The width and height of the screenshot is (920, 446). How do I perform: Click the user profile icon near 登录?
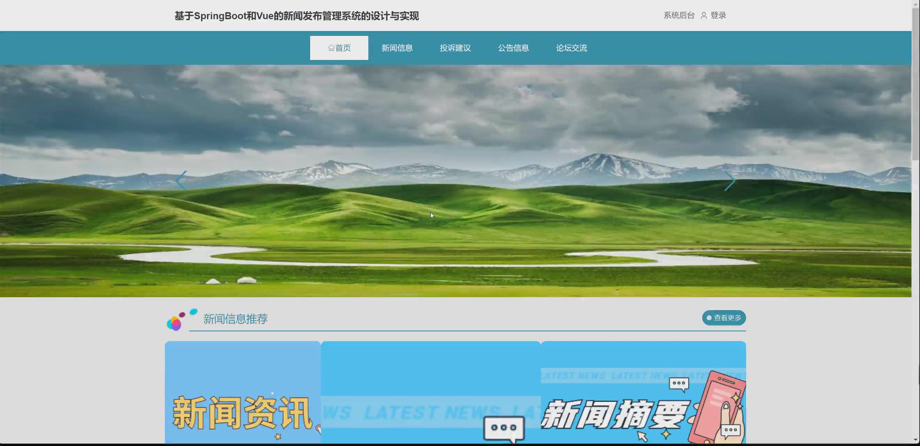pos(704,15)
